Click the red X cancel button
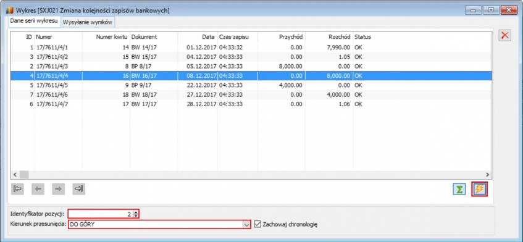This screenshot has width=523, height=242. 505,35
